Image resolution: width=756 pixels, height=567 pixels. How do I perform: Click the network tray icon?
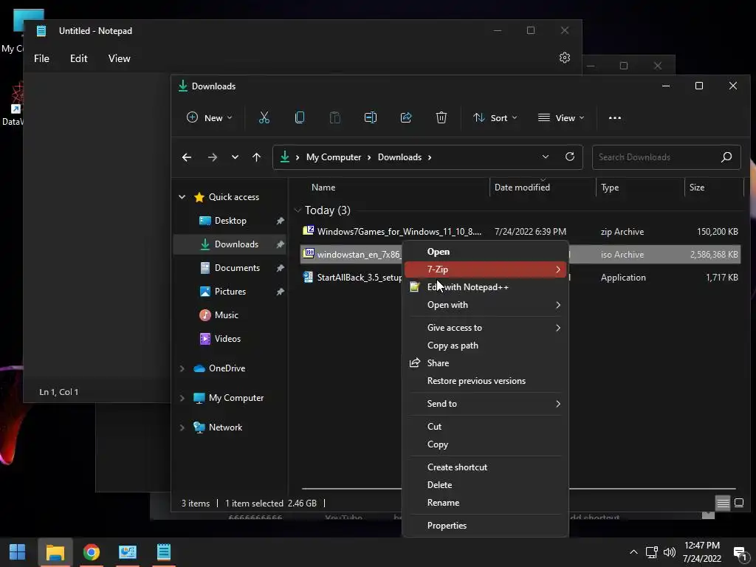652,552
